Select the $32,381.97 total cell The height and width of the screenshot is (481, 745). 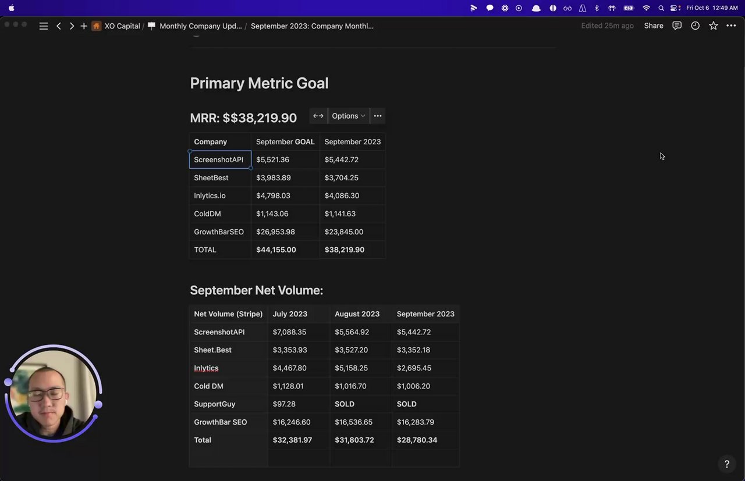(299, 440)
